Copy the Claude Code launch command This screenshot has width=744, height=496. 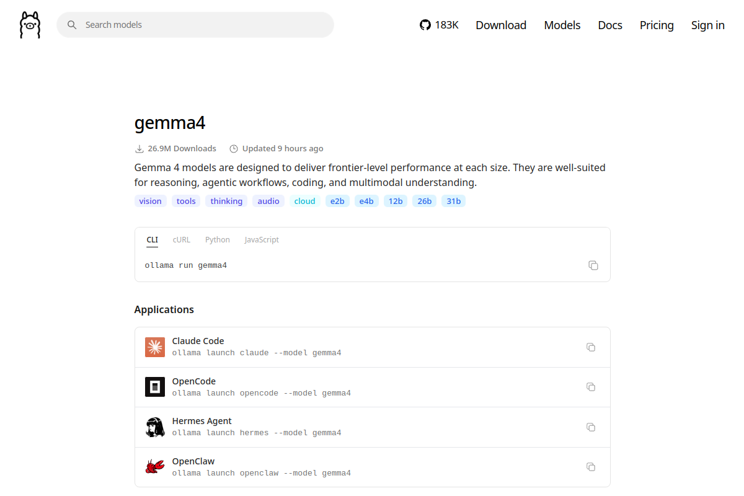(x=591, y=347)
